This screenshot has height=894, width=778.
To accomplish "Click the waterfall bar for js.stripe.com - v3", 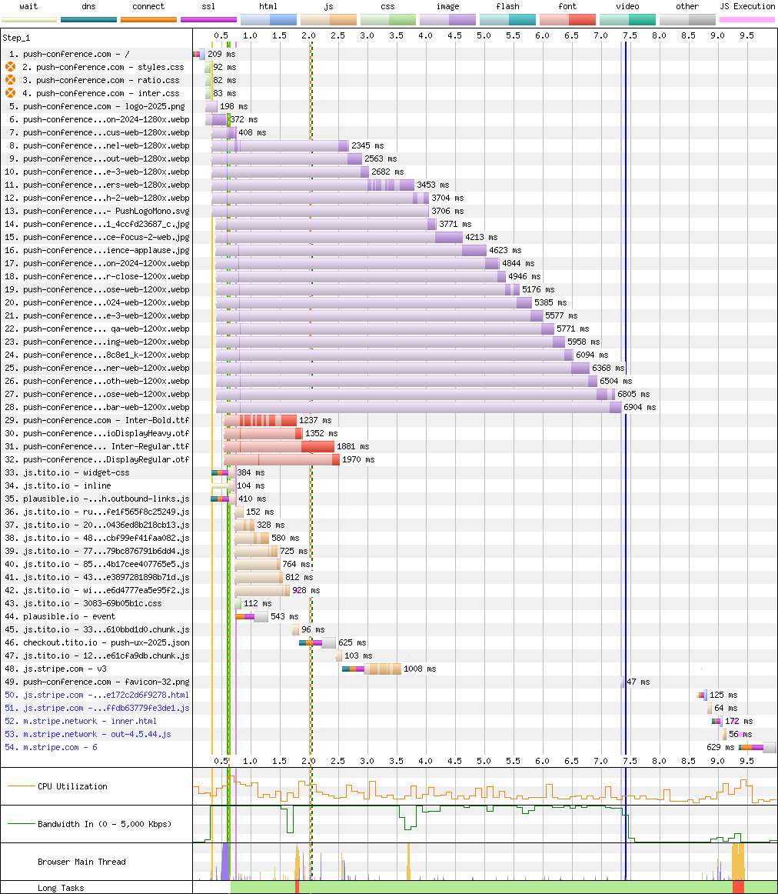I will click(x=372, y=669).
